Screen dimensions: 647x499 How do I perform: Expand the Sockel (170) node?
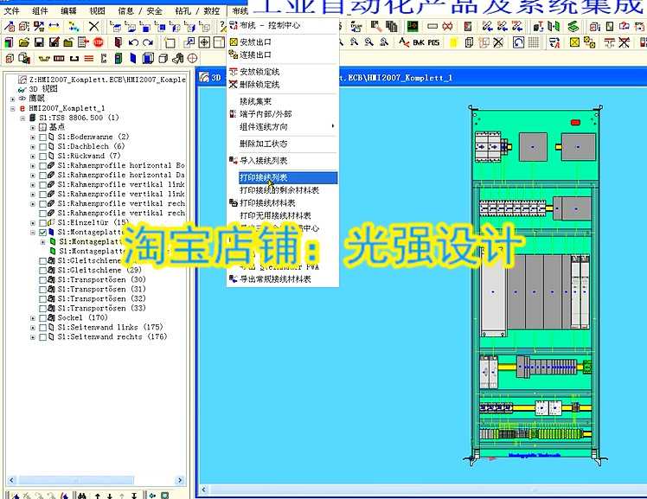tap(33, 318)
